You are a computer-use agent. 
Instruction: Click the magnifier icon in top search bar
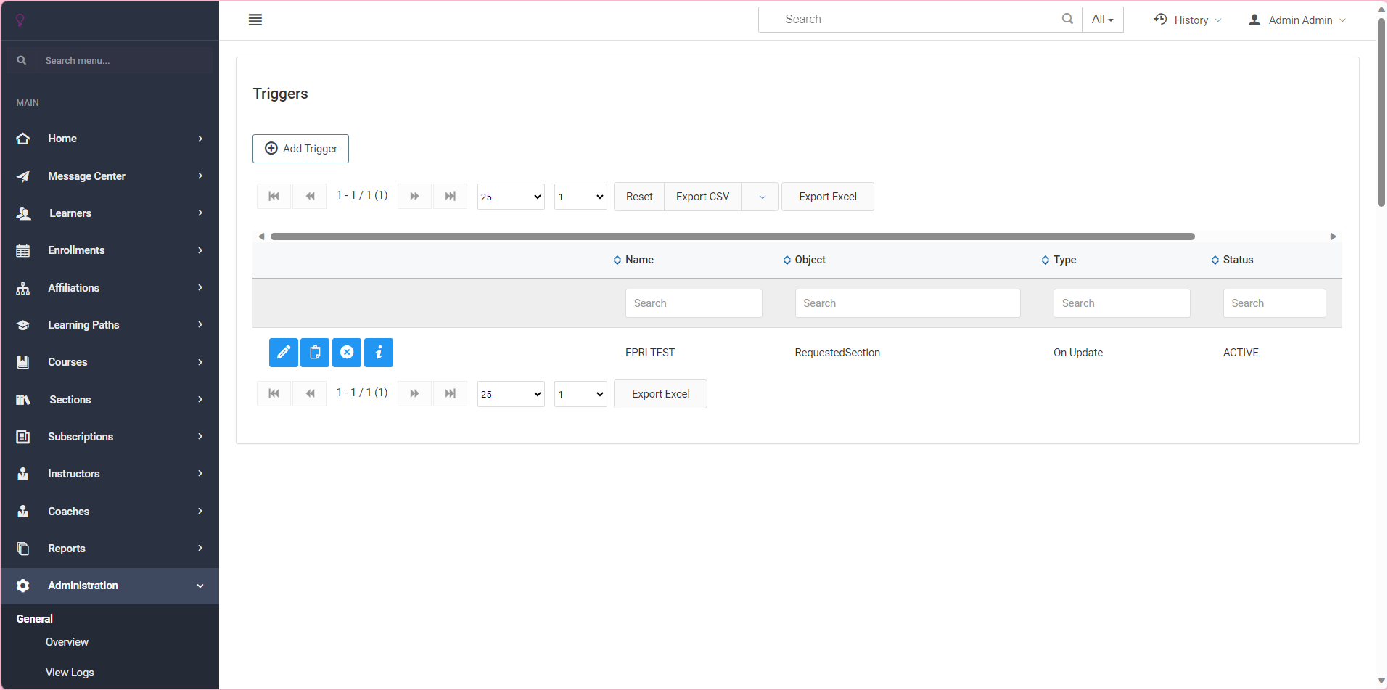(1067, 20)
